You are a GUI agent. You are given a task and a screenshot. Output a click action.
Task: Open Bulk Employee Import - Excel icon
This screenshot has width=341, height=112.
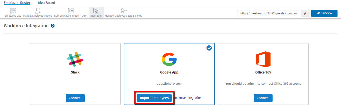[71, 11]
